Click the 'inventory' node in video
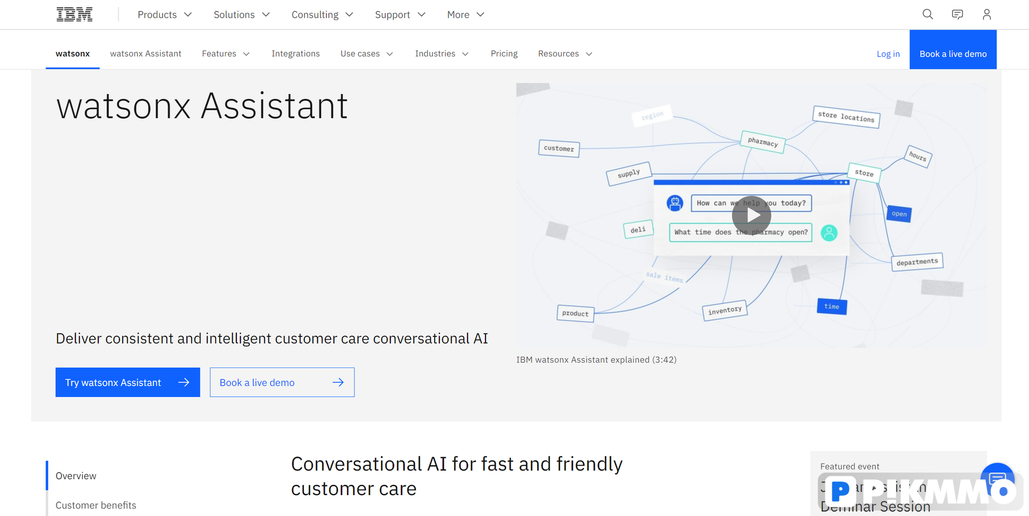 point(725,311)
